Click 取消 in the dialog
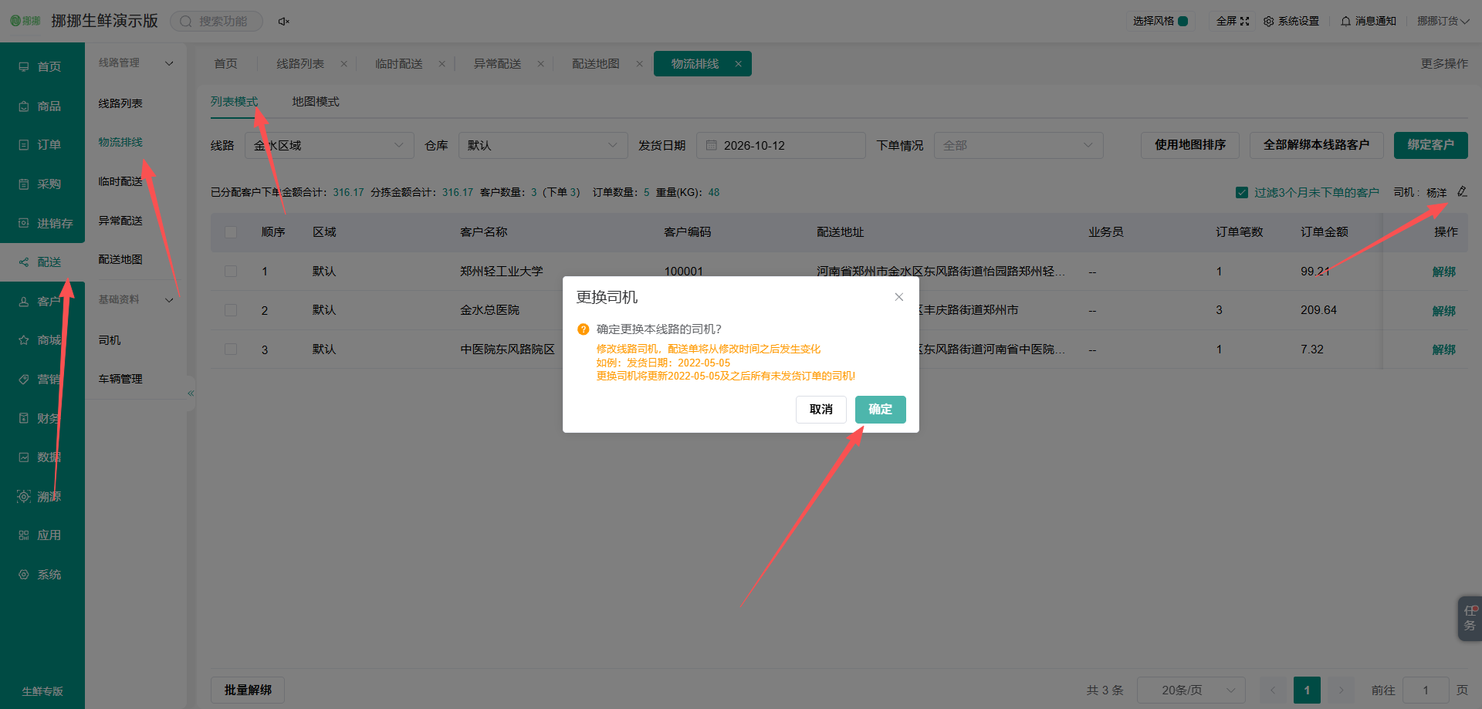This screenshot has height=709, width=1482. [x=821, y=410]
